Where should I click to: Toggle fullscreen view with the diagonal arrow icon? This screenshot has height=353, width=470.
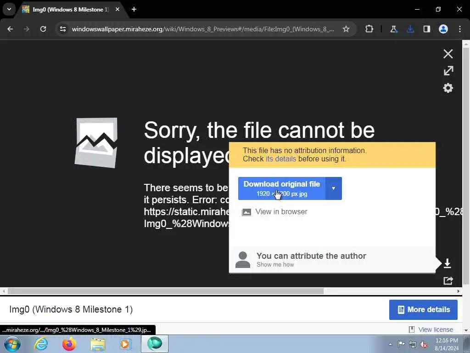pos(448,71)
